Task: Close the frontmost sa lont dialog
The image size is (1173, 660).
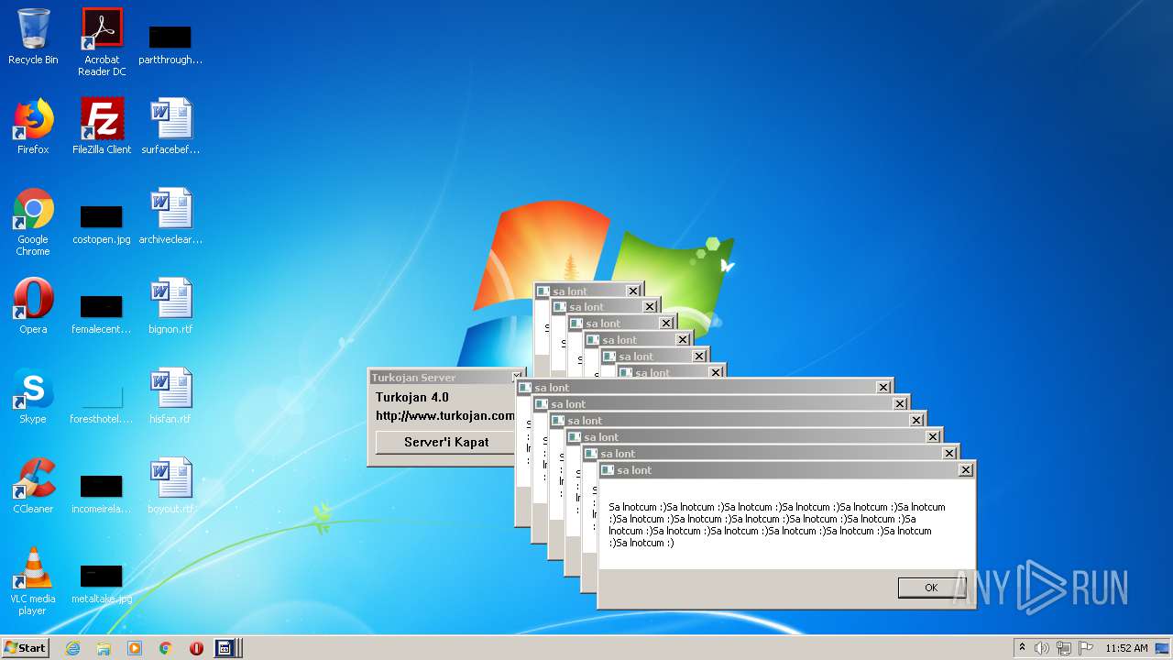Action: pos(965,470)
